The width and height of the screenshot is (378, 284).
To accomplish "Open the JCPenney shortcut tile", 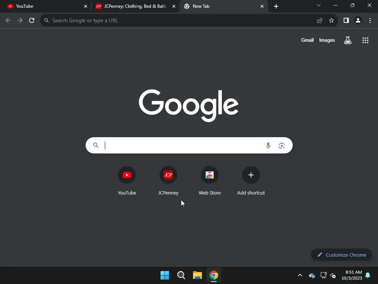I will click(x=168, y=180).
